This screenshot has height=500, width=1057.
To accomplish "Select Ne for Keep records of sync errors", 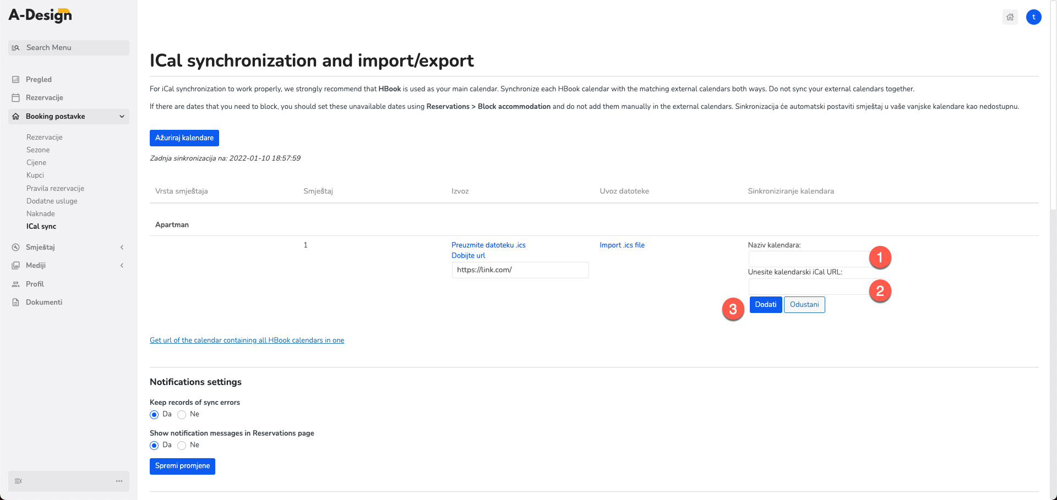I will click(182, 415).
